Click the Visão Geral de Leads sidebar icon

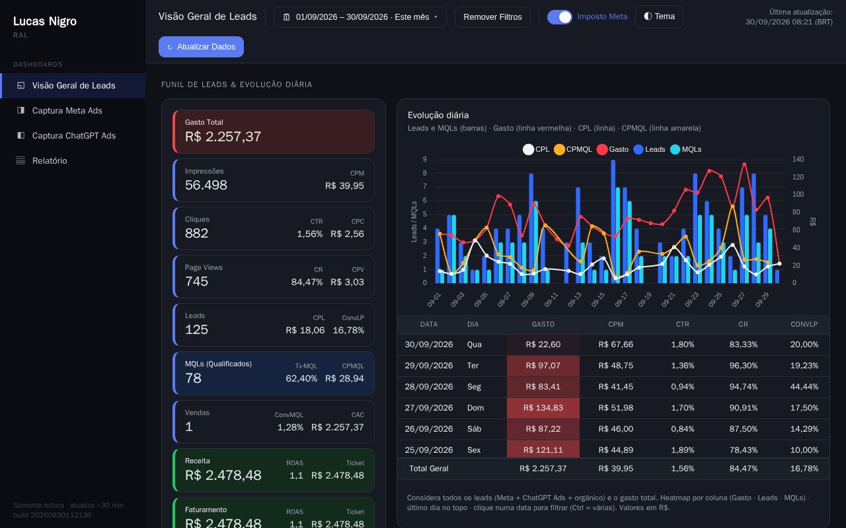(20, 86)
